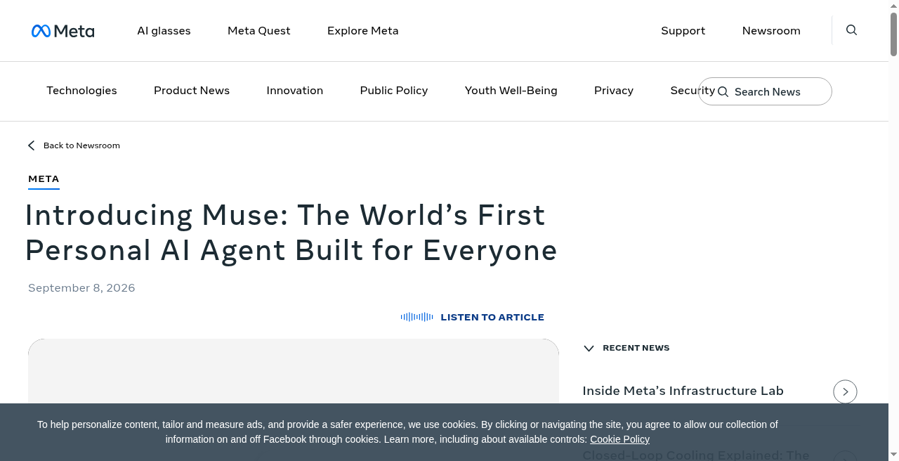Open the AI glasses menu
The image size is (899, 461).
pyautogui.click(x=164, y=31)
